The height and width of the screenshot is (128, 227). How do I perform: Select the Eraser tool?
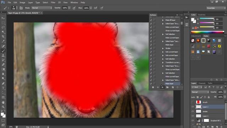(3, 65)
